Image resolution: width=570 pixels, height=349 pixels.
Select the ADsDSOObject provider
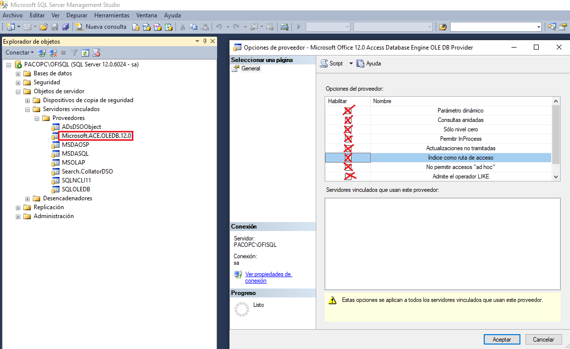[81, 127]
